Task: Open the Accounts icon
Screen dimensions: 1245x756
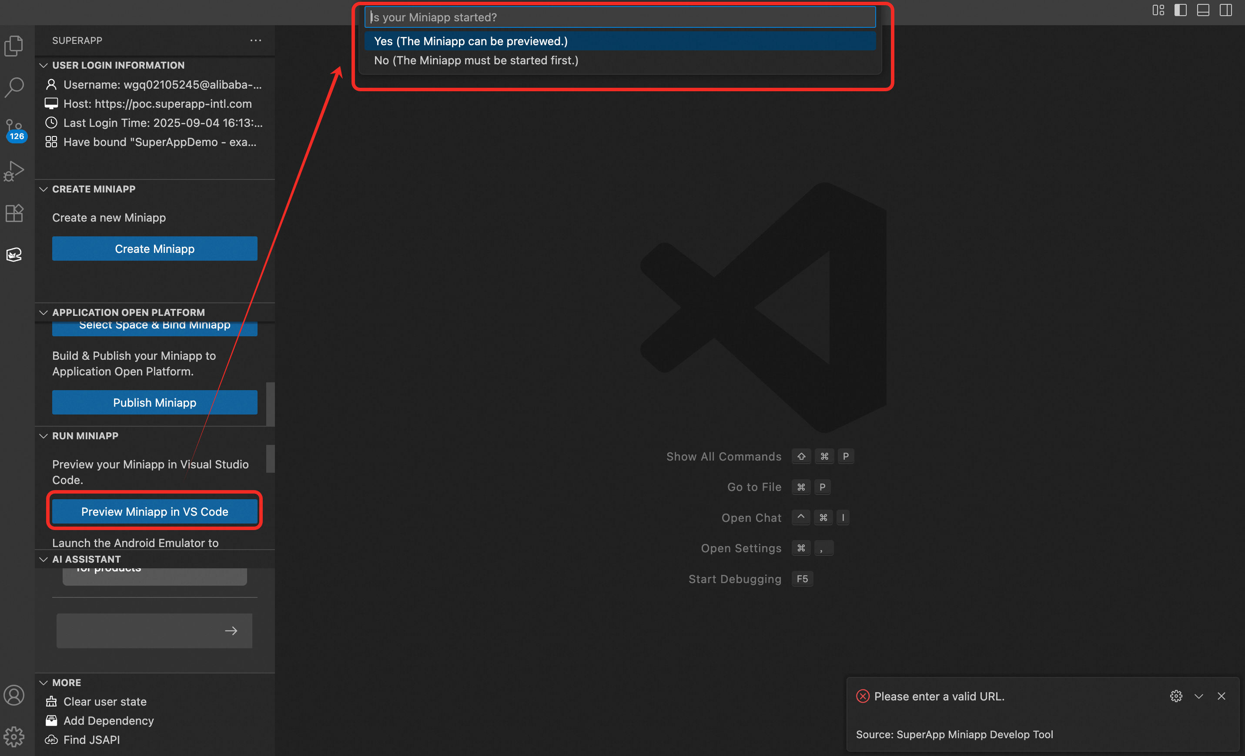Action: [x=14, y=695]
